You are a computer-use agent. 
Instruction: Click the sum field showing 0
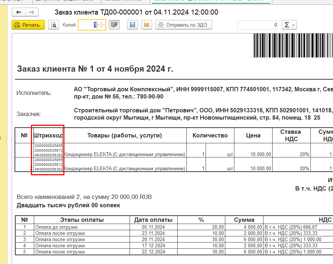(258, 25)
